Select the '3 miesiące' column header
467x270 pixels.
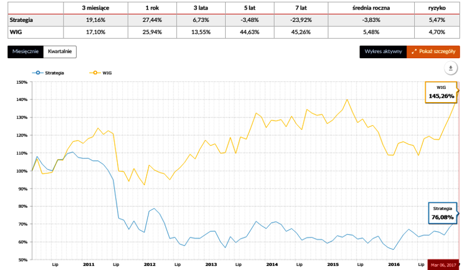coord(96,8)
